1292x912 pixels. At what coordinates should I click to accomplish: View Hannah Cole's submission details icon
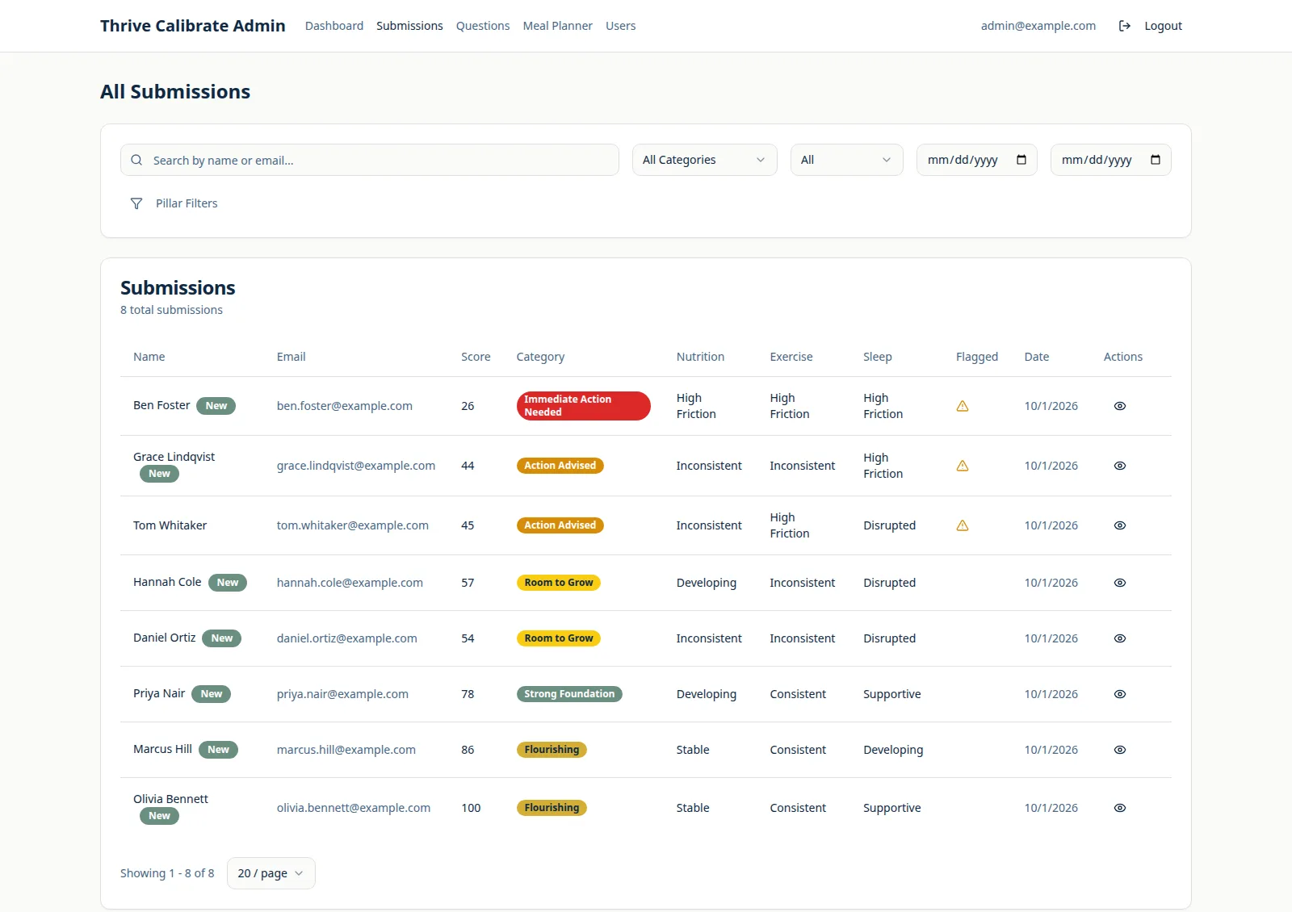point(1119,583)
